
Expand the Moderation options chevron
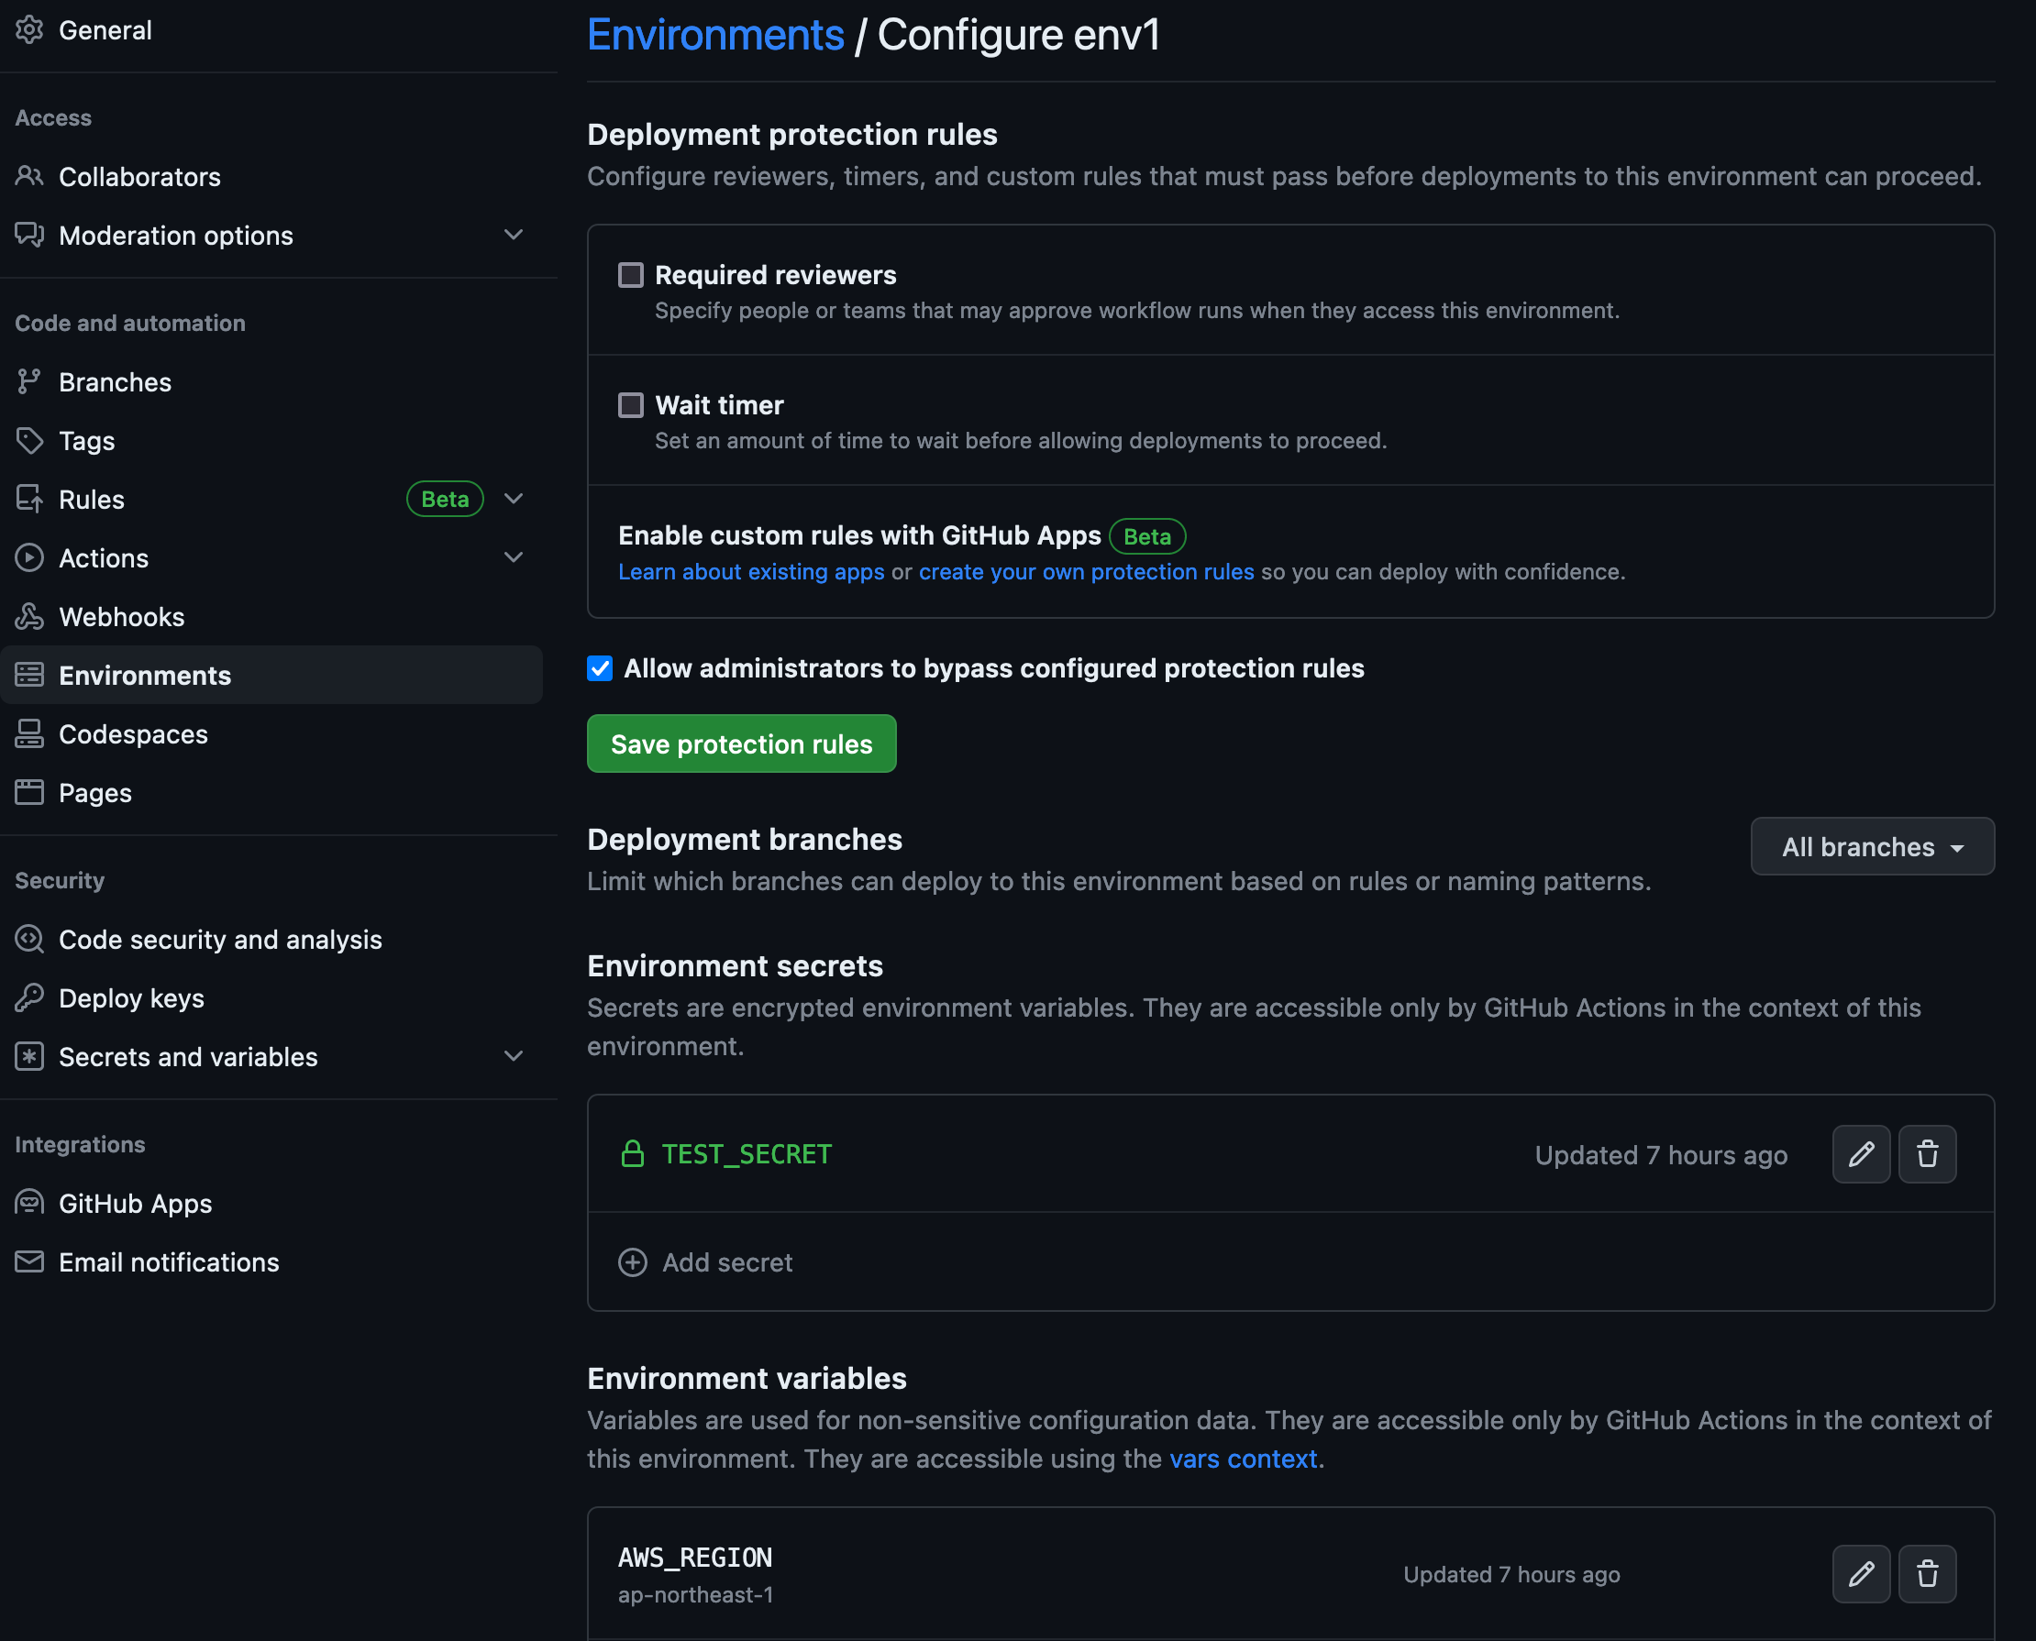[514, 235]
